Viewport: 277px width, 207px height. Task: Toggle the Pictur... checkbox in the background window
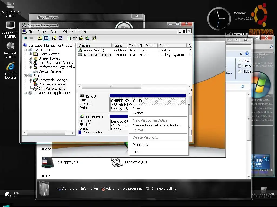tap(239, 61)
